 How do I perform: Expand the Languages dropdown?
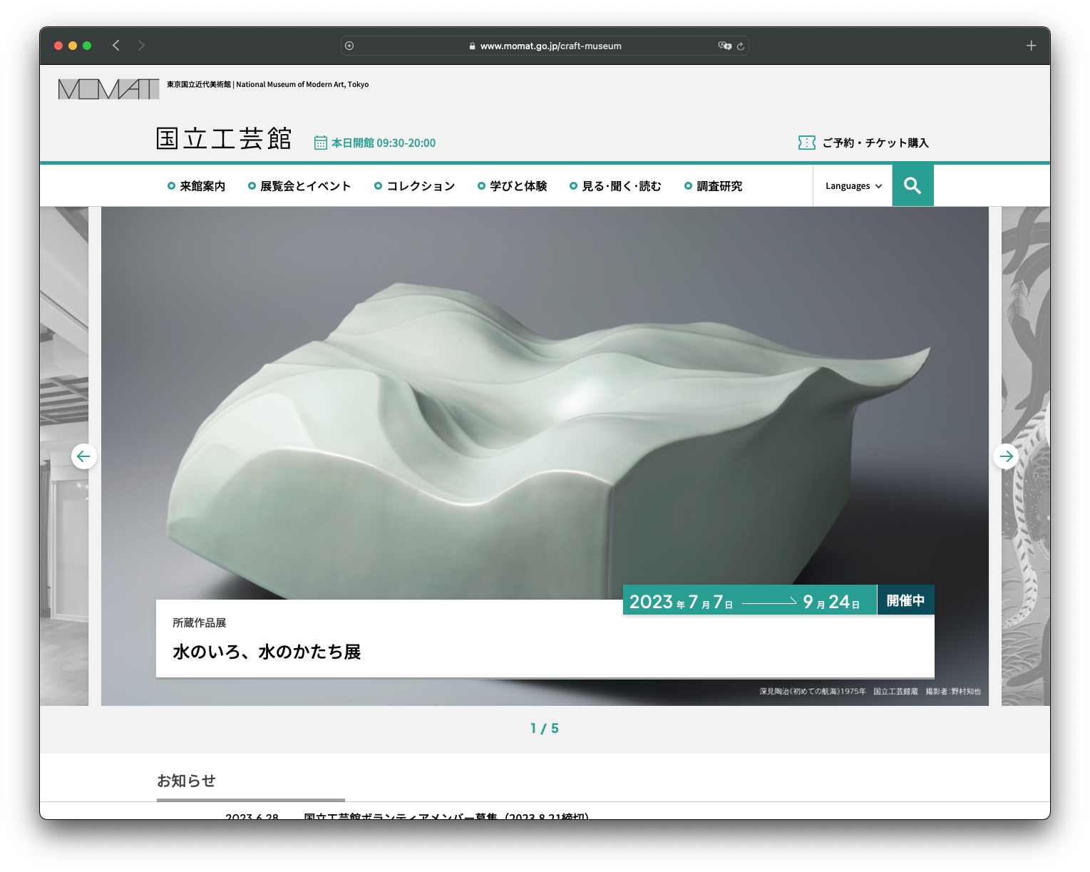[x=853, y=186]
